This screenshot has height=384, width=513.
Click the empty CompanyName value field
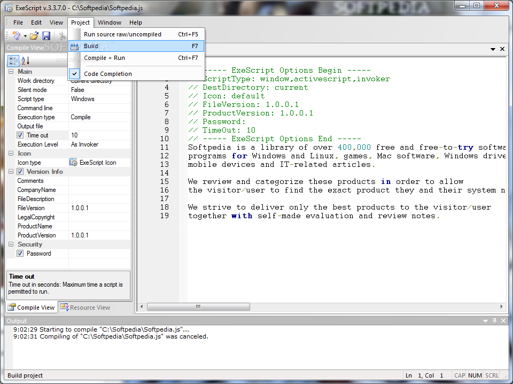coord(100,190)
